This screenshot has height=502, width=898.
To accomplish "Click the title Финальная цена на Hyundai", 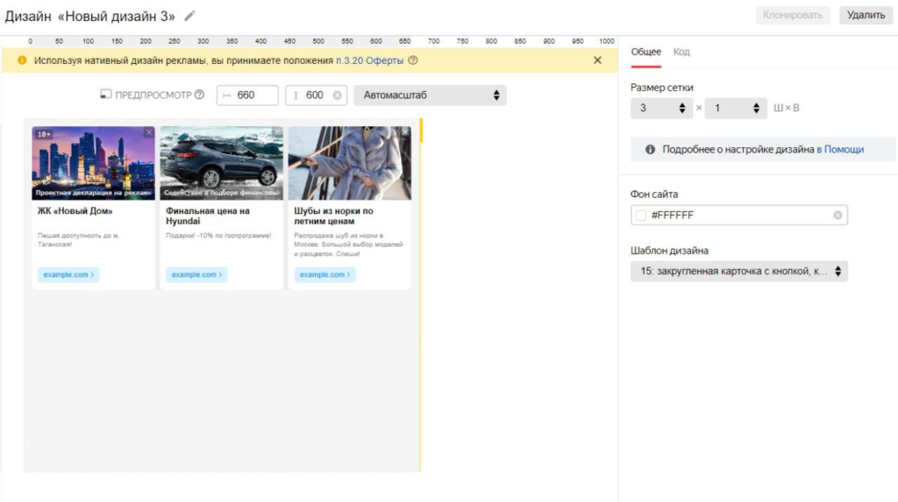I will [208, 216].
